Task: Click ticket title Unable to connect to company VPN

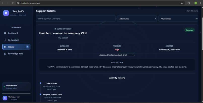Action: point(63,33)
